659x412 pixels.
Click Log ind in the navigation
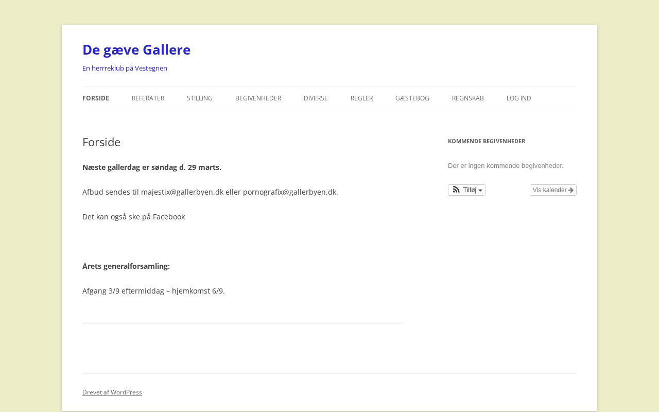tap(518, 98)
